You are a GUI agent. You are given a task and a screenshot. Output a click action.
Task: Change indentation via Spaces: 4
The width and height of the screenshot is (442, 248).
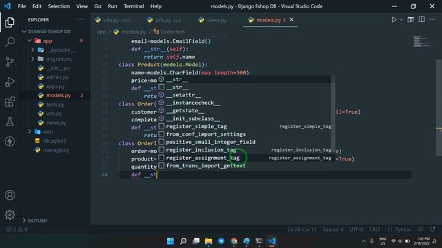pos(333,229)
